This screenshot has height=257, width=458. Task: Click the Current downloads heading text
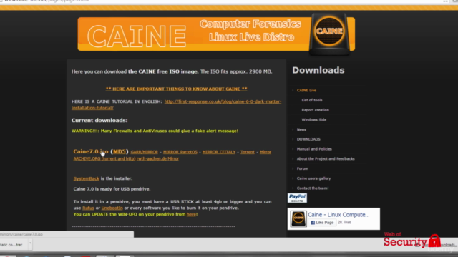[99, 121]
